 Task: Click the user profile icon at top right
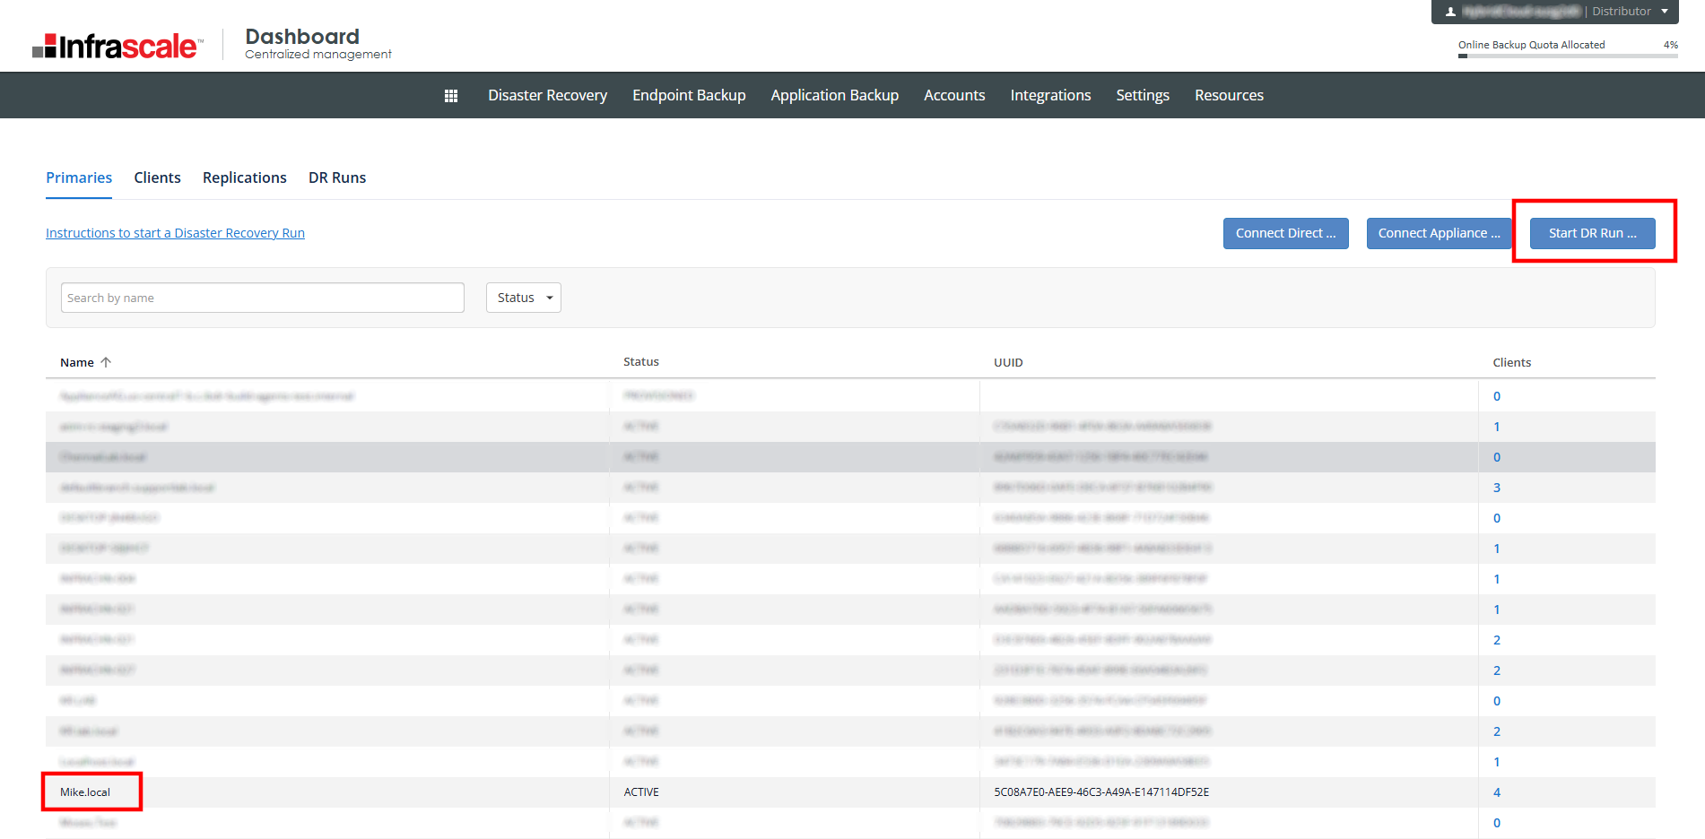pyautogui.click(x=1450, y=12)
